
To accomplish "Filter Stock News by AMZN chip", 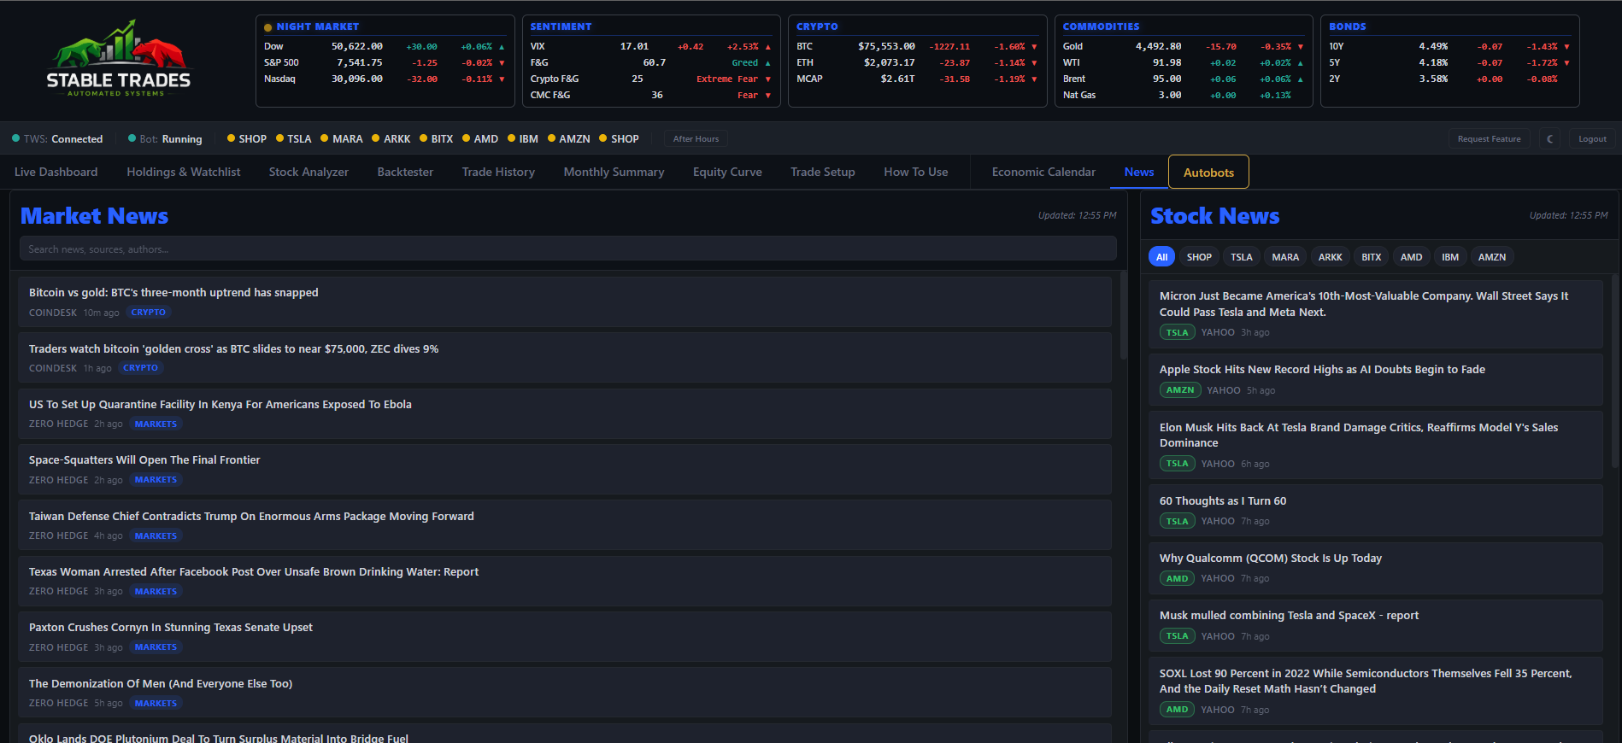I will (1492, 257).
